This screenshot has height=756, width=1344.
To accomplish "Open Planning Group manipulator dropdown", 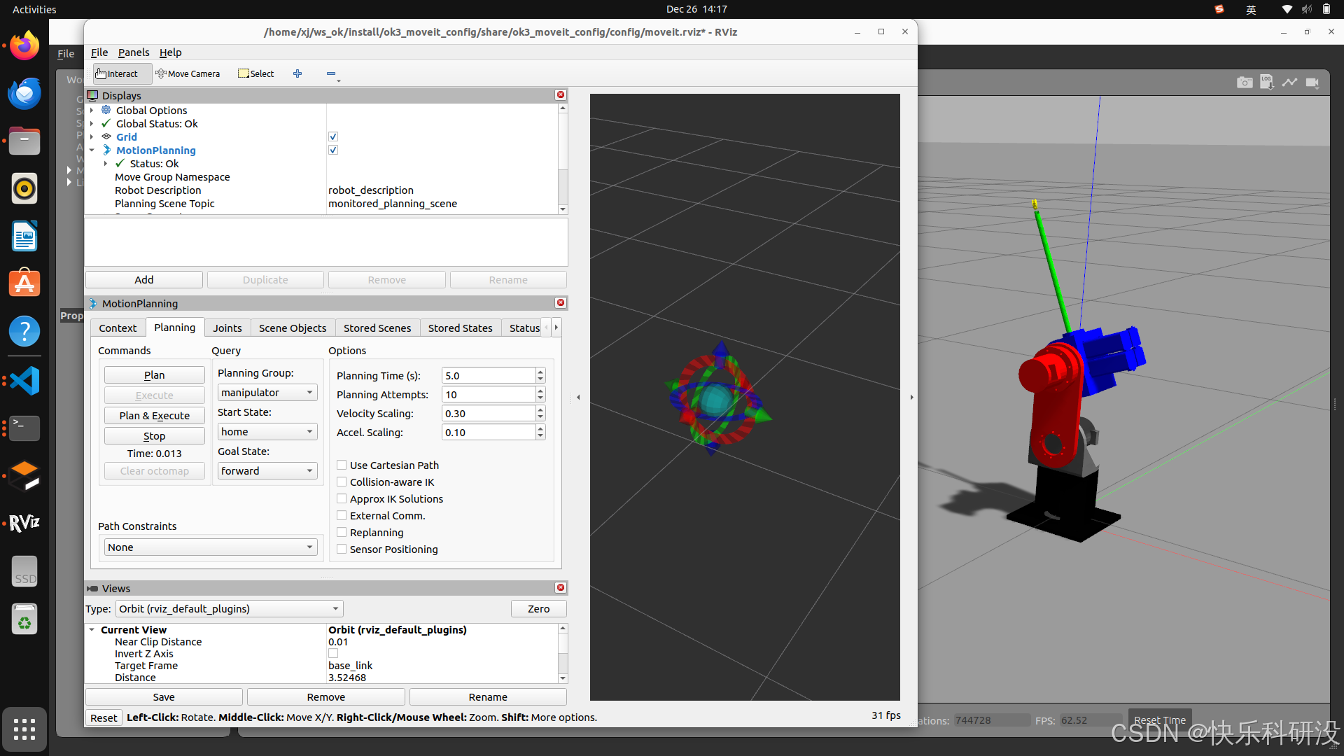I will click(267, 393).
